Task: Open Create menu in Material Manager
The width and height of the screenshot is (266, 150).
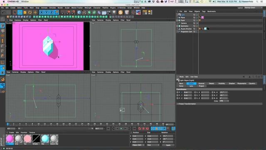Action: 11,132
